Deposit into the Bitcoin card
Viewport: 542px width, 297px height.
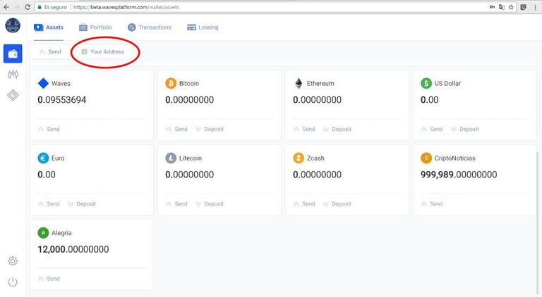pyautogui.click(x=210, y=129)
